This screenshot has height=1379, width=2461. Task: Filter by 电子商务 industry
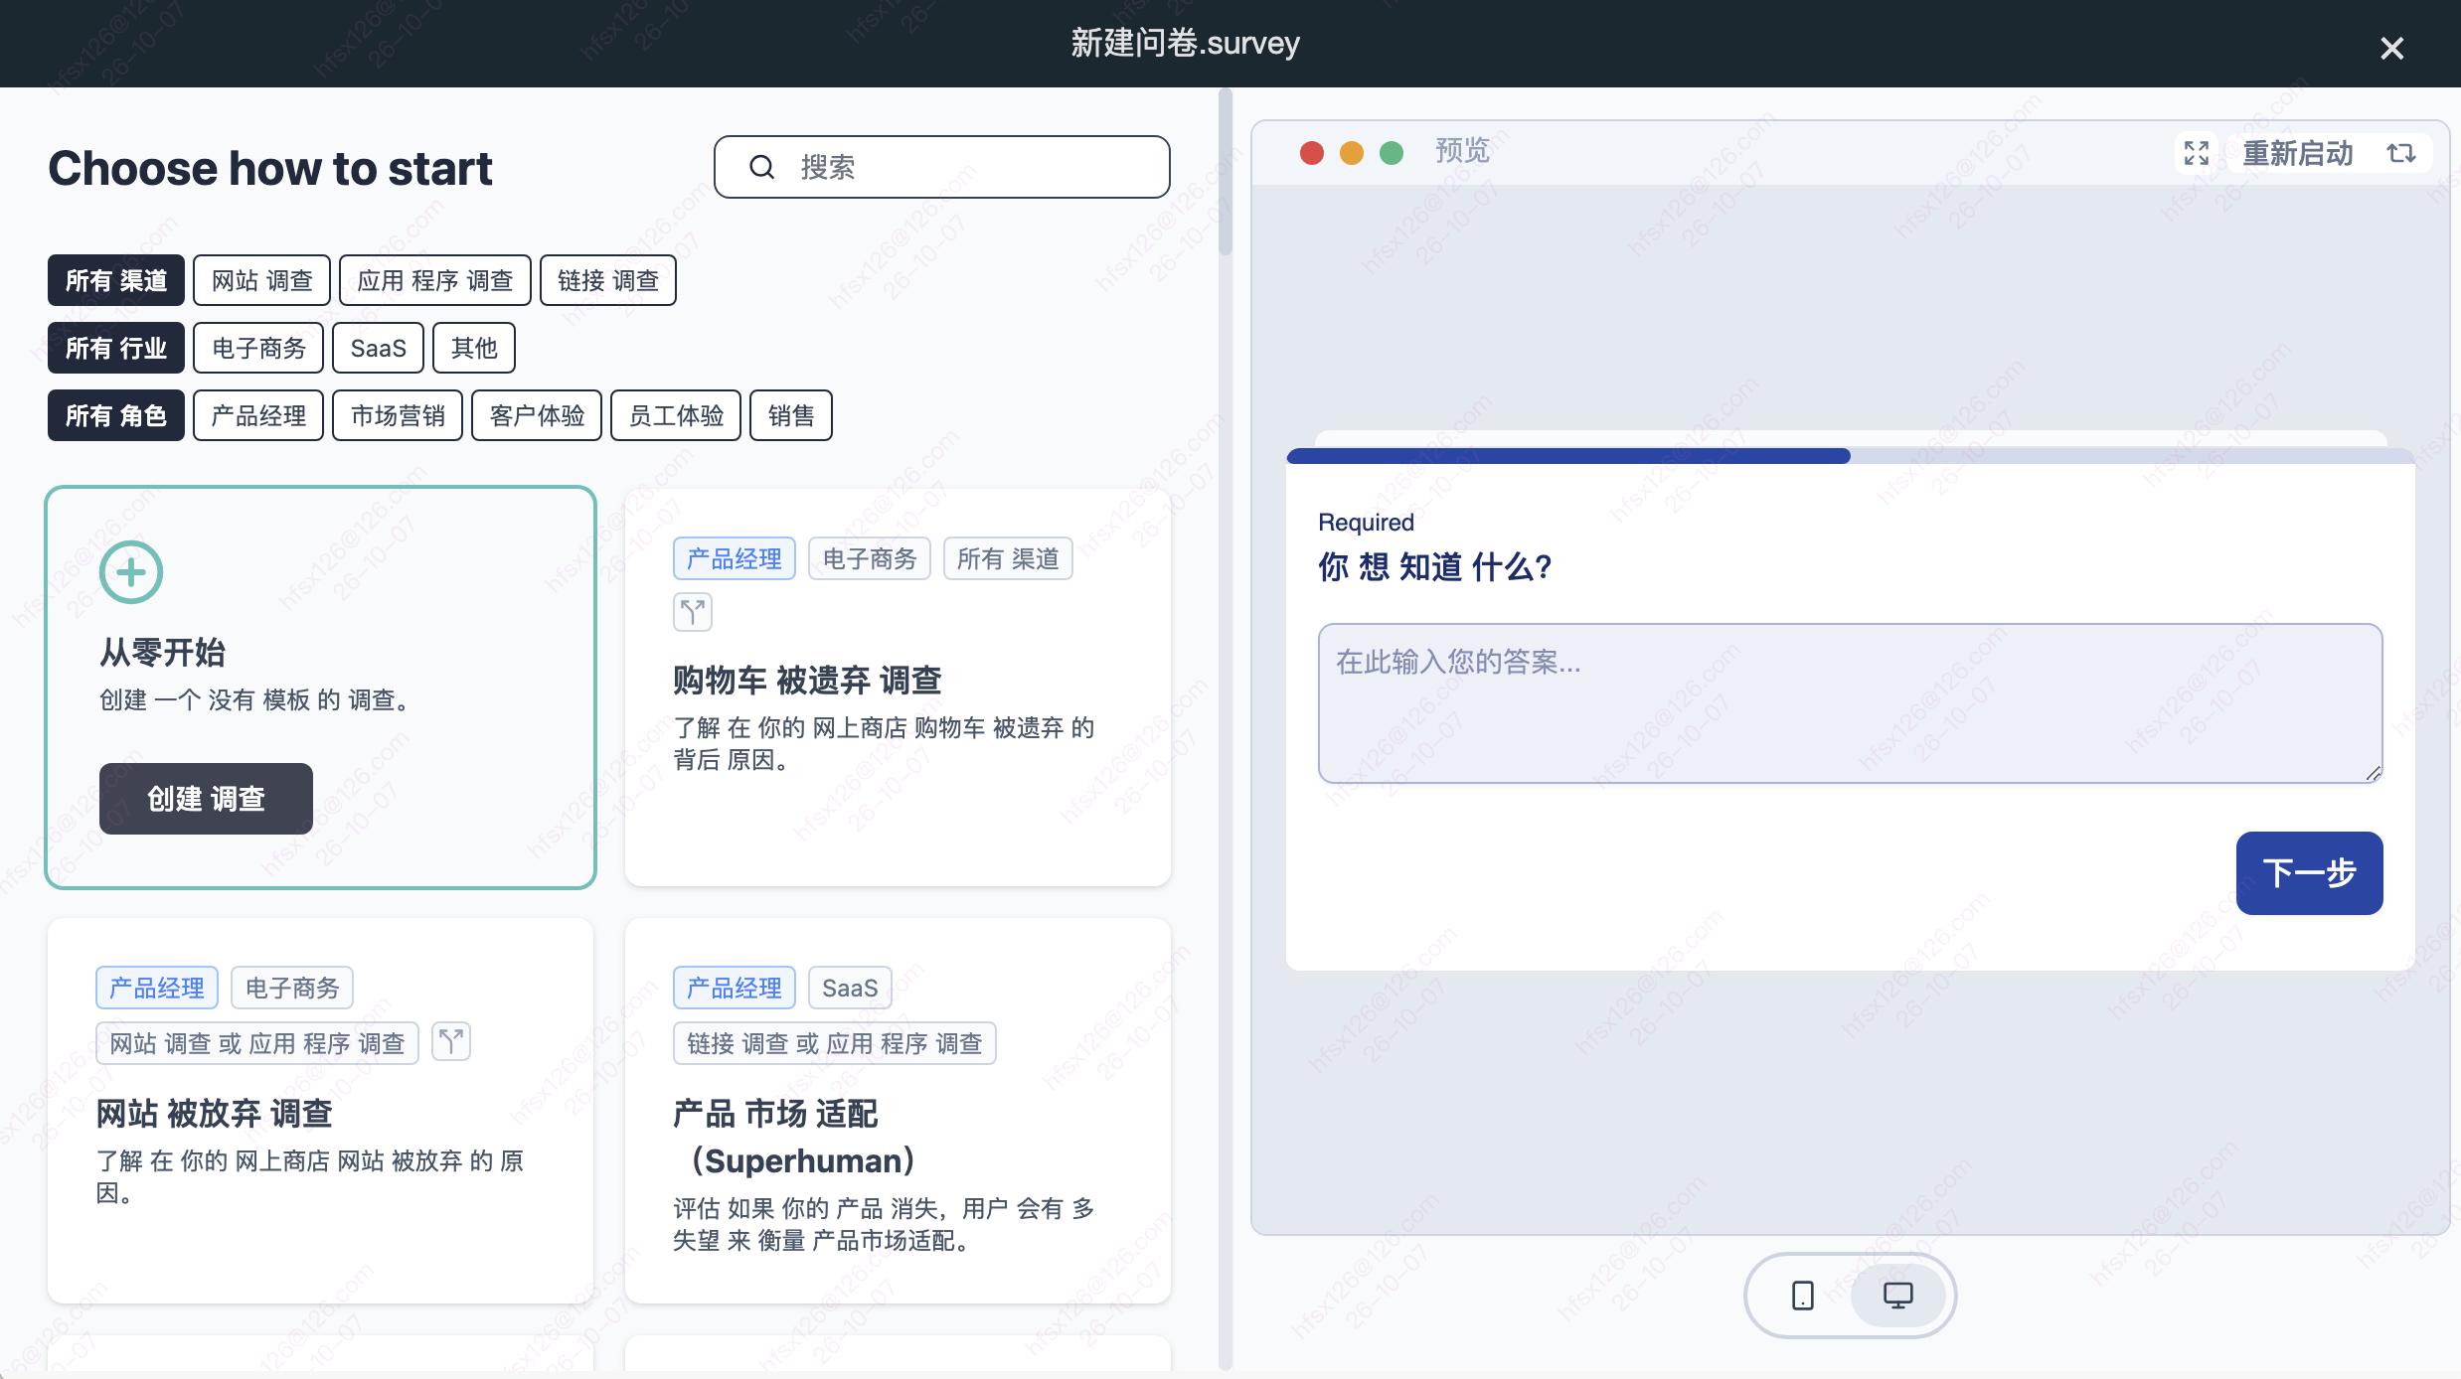[x=258, y=348]
